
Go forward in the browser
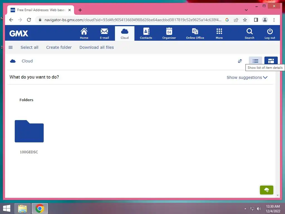(x=20, y=20)
